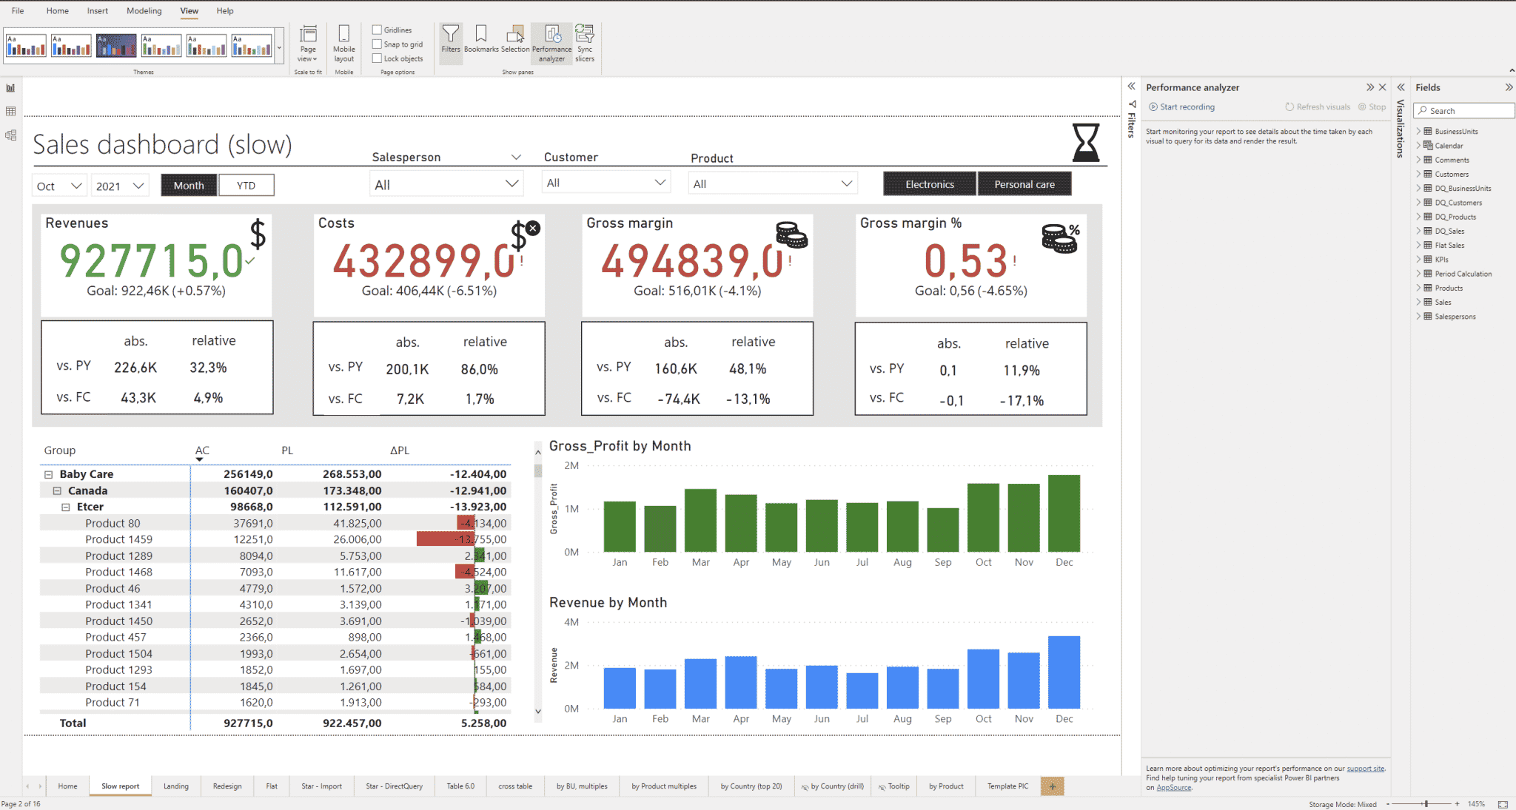The image size is (1516, 810).
Task: Switch to the Modeling ribbon tab
Action: coord(144,10)
